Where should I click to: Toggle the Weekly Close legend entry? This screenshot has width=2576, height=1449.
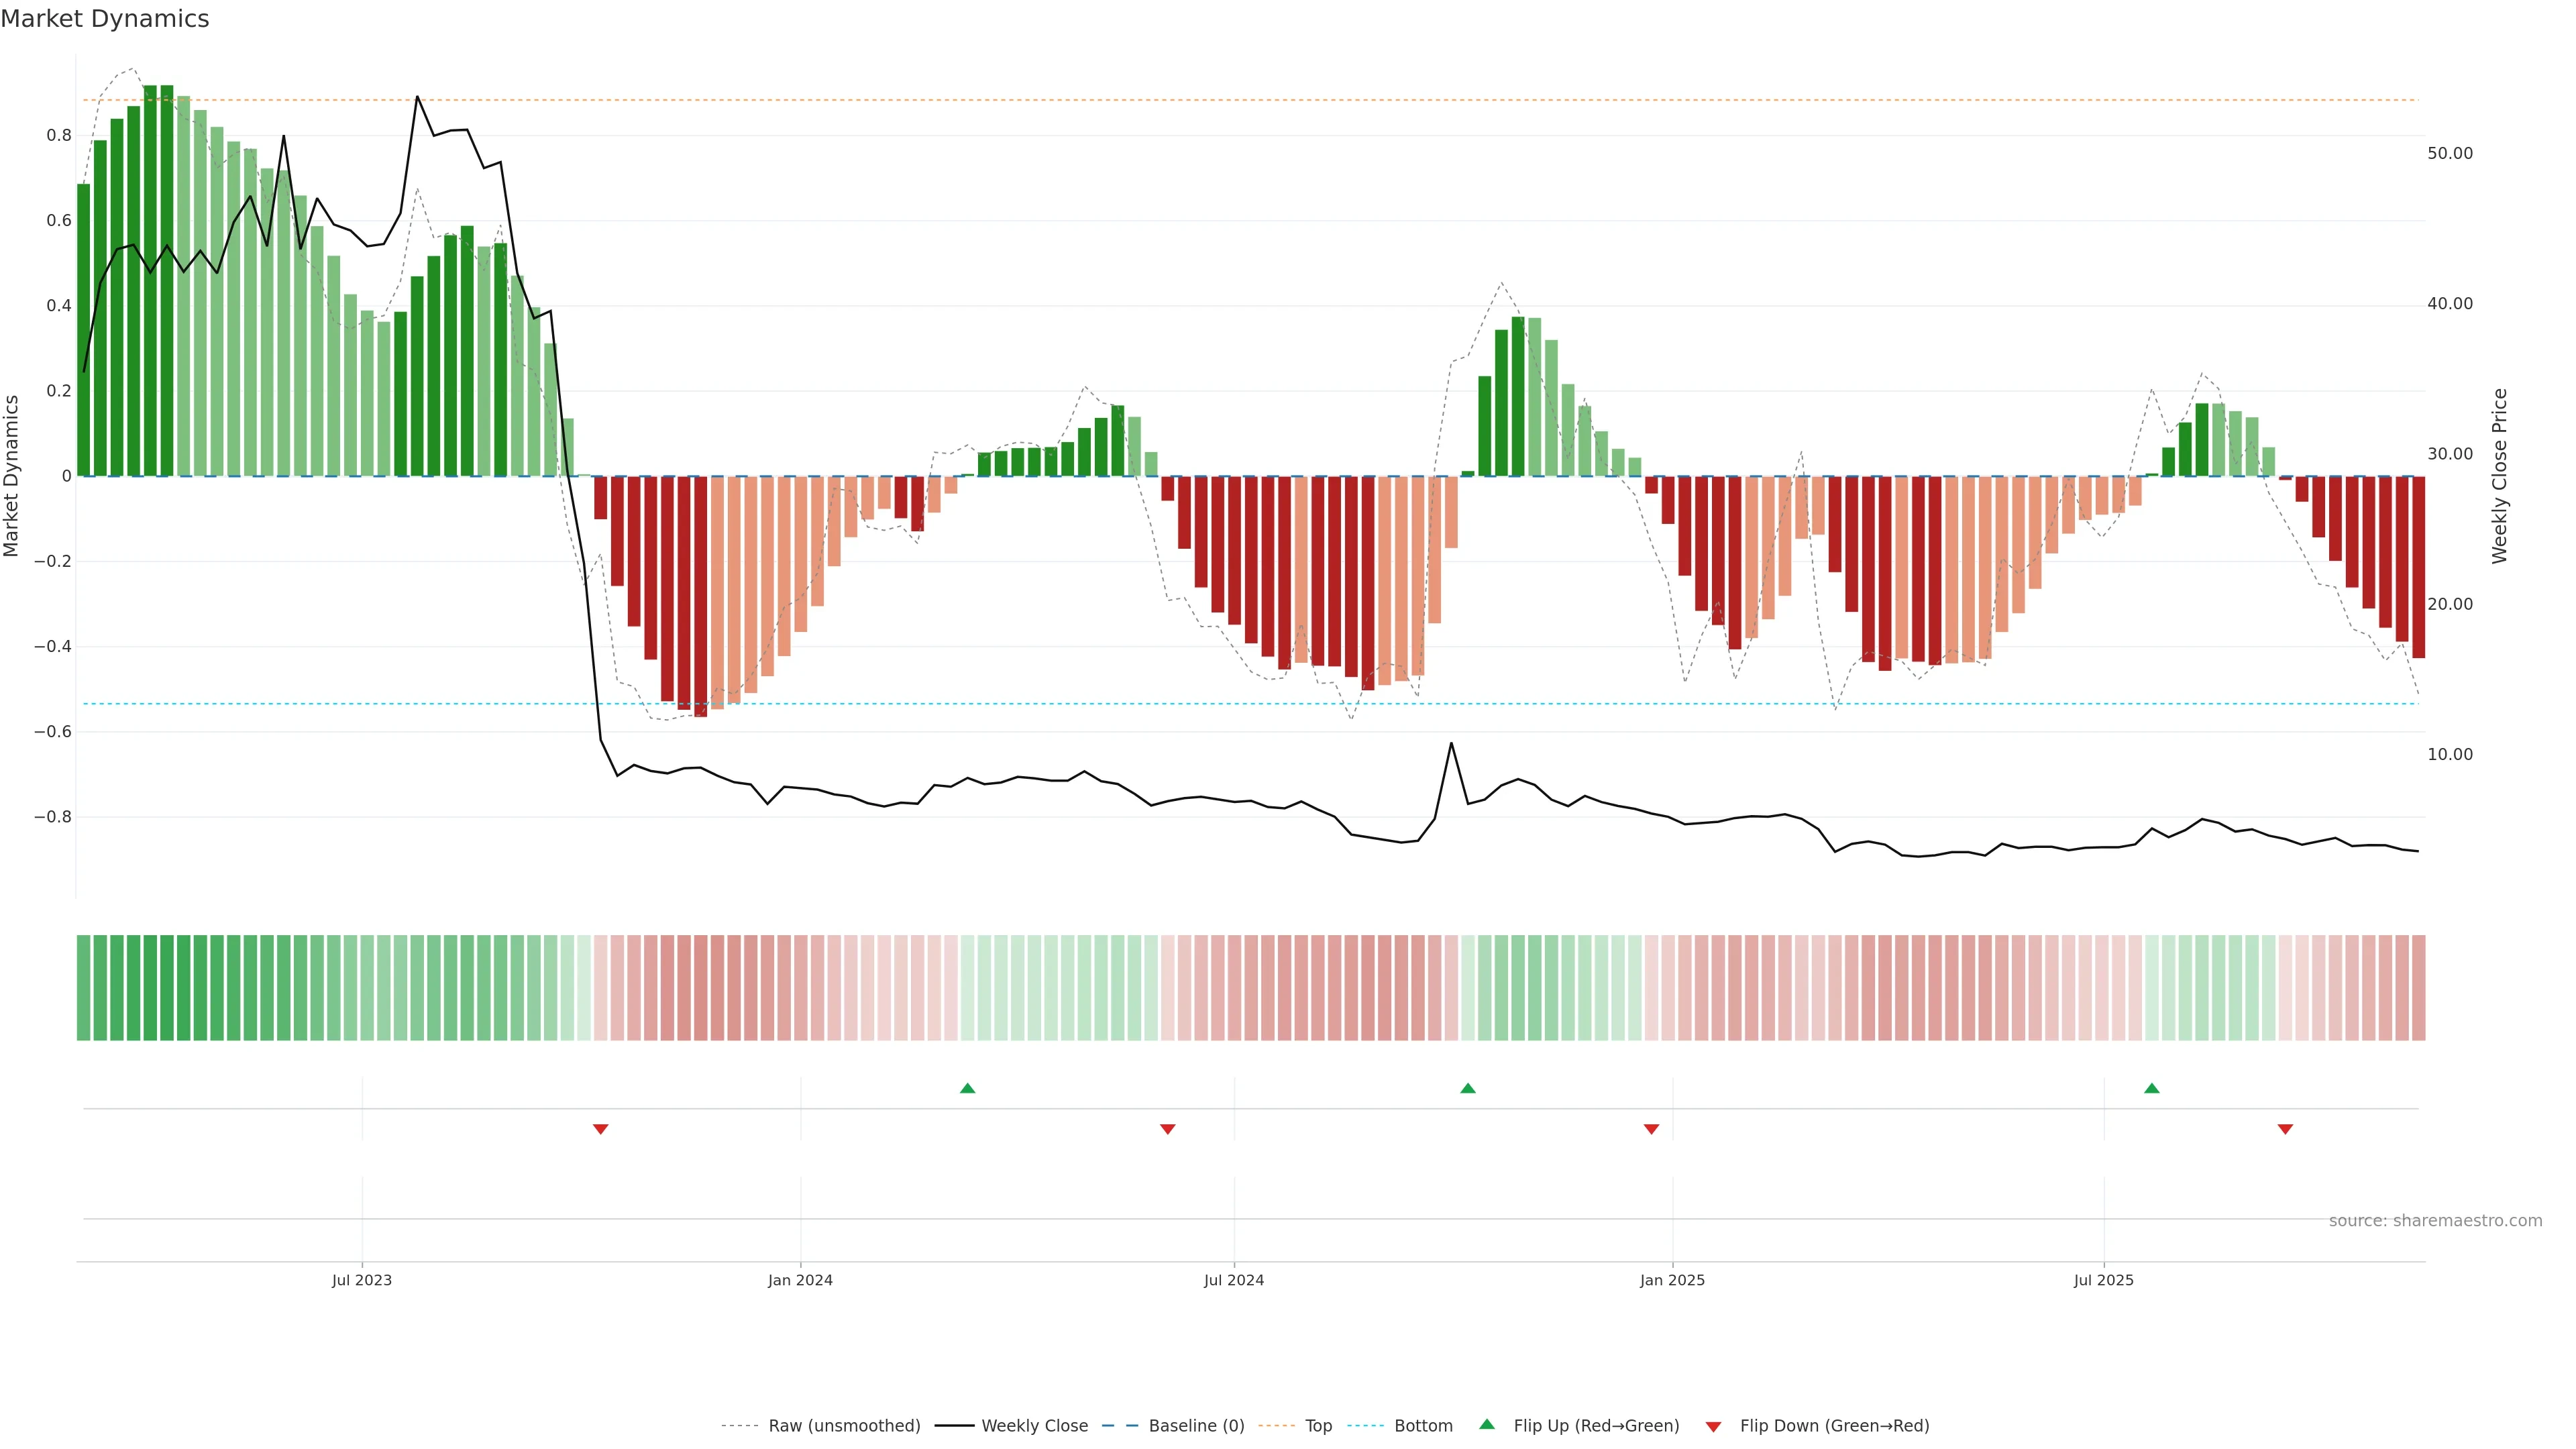1034,1426
